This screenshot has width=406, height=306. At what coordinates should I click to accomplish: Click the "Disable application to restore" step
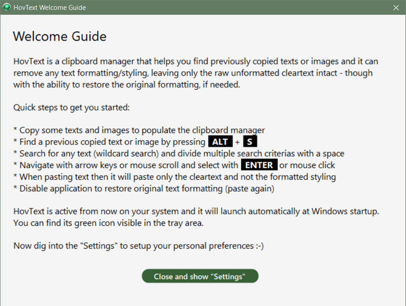tap(144, 189)
